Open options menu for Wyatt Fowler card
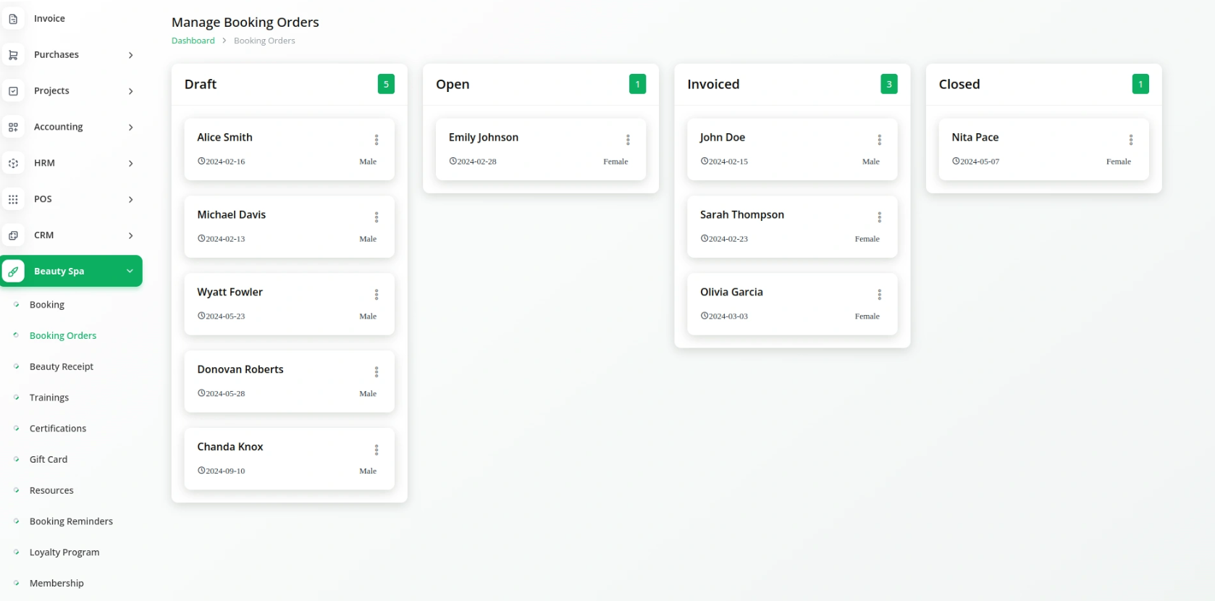This screenshot has height=601, width=1215. (377, 295)
